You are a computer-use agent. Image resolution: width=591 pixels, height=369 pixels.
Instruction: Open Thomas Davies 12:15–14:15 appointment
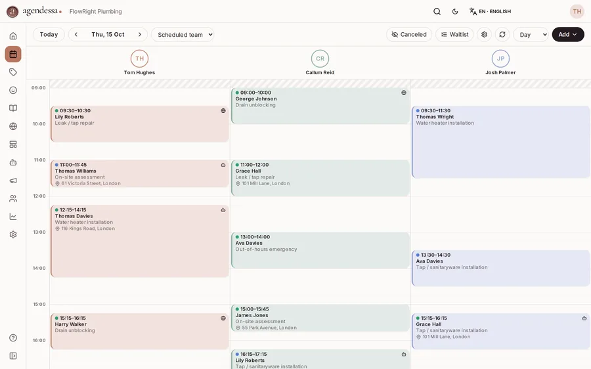[139, 241]
